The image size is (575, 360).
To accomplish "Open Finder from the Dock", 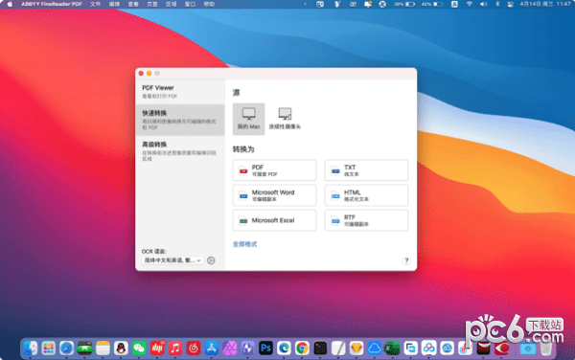I will tap(30, 348).
